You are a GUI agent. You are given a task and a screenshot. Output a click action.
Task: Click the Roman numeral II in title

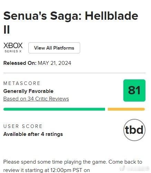coord(7,29)
